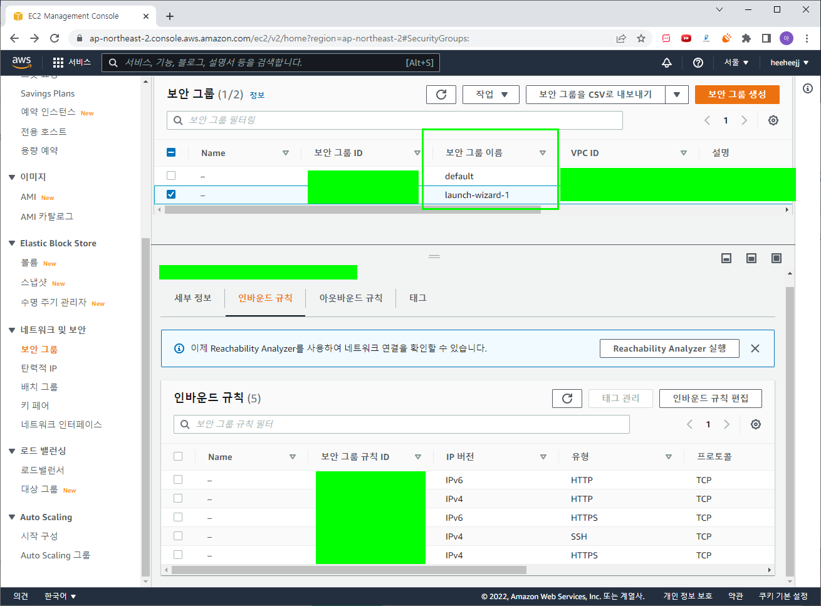Image resolution: width=821 pixels, height=606 pixels.
Task: Check the first inbound rule row
Action: [x=177, y=479]
